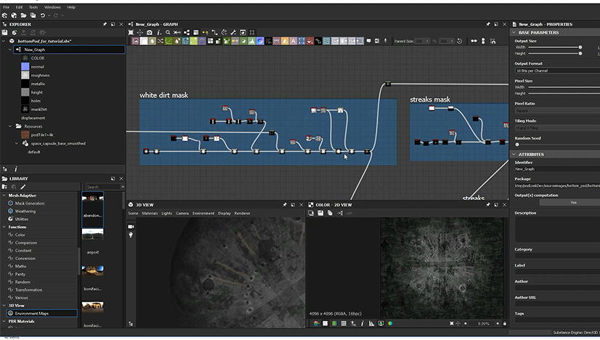Viewport: 600px width, 340px height.
Task: Open the Environment menu in 3D View
Action: click(x=203, y=214)
